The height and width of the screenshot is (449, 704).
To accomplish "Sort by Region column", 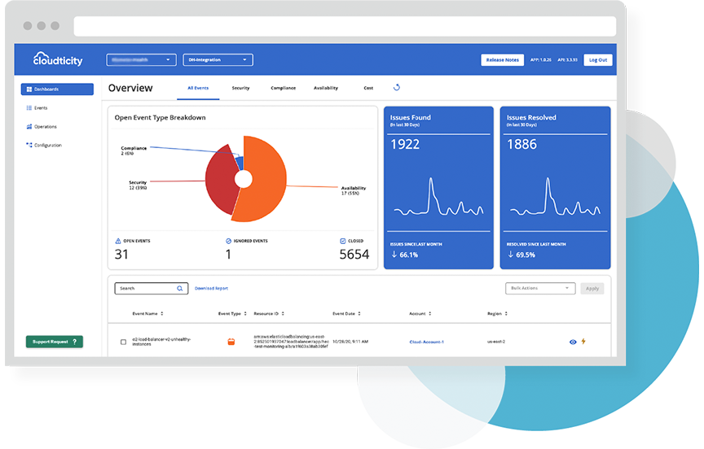I will 498,314.
